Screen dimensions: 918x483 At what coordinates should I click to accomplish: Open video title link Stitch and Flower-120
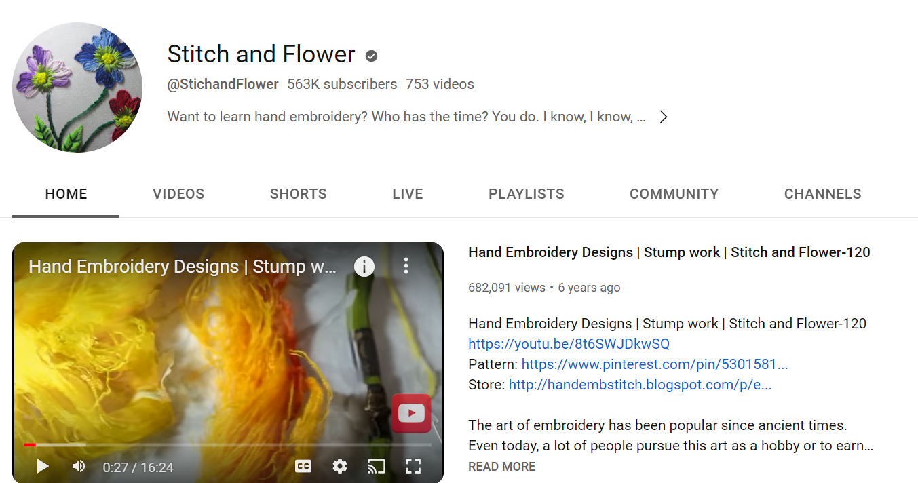point(669,252)
